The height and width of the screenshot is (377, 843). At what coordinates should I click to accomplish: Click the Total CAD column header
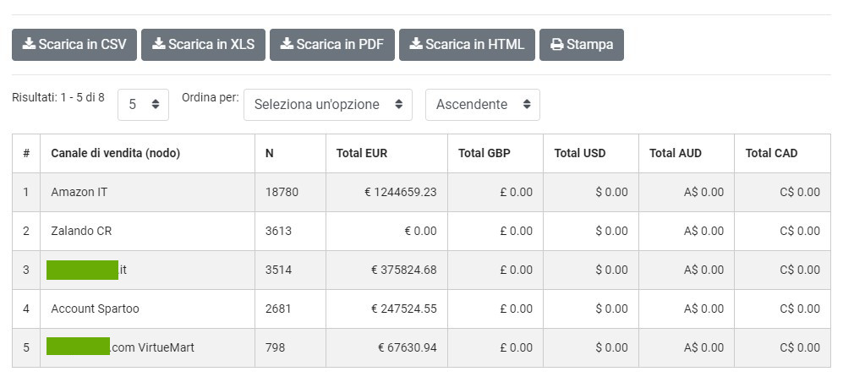coord(771,153)
